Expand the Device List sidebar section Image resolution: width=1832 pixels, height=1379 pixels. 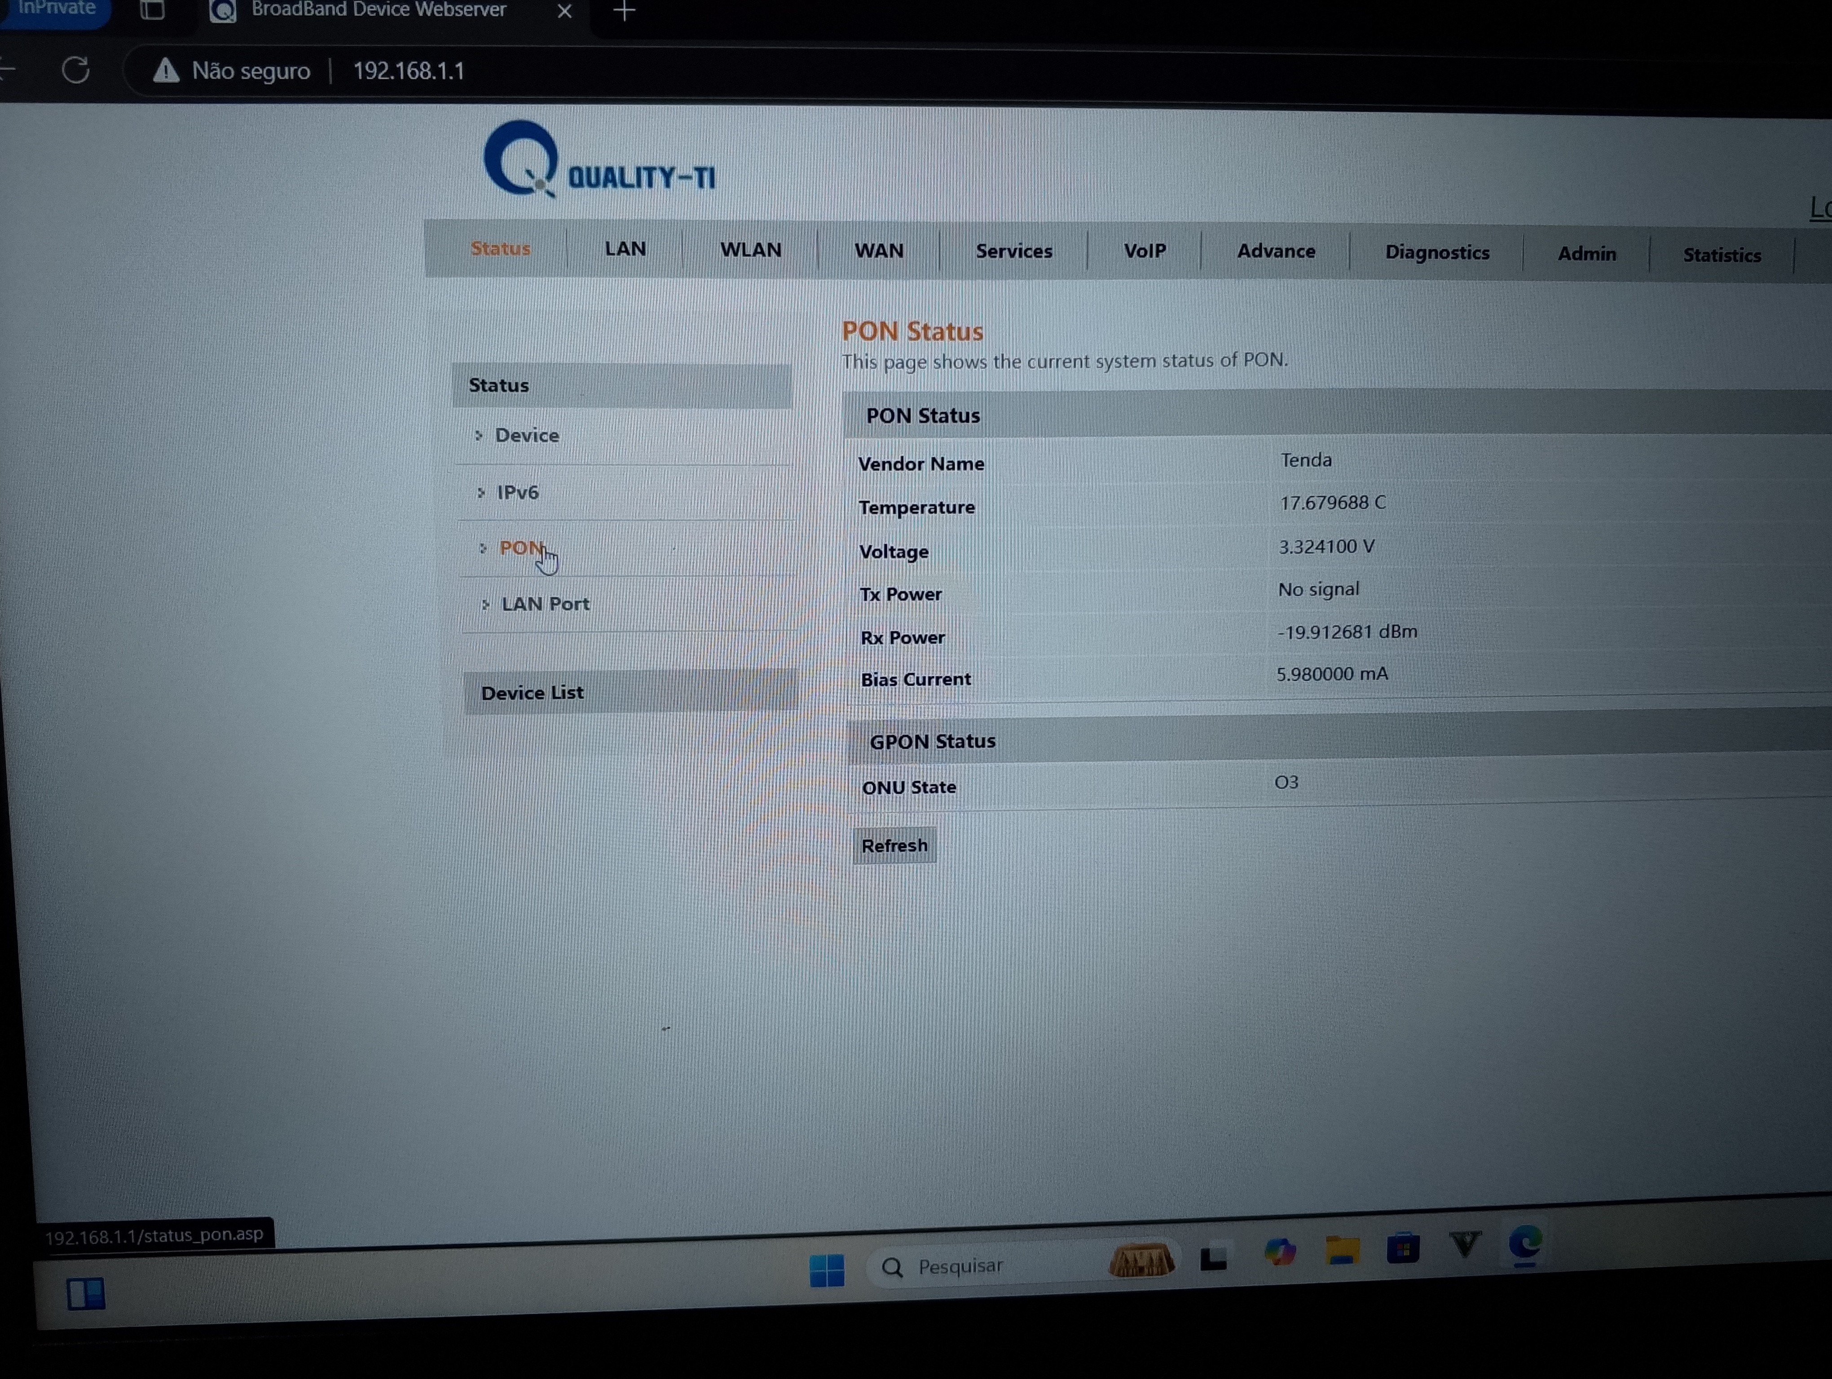coord(533,693)
